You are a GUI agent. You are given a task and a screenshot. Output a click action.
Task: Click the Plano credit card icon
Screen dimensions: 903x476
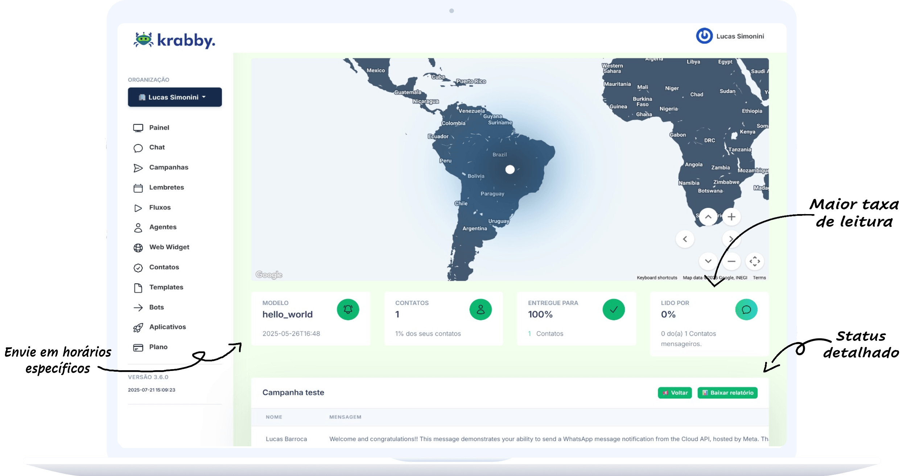(x=138, y=347)
